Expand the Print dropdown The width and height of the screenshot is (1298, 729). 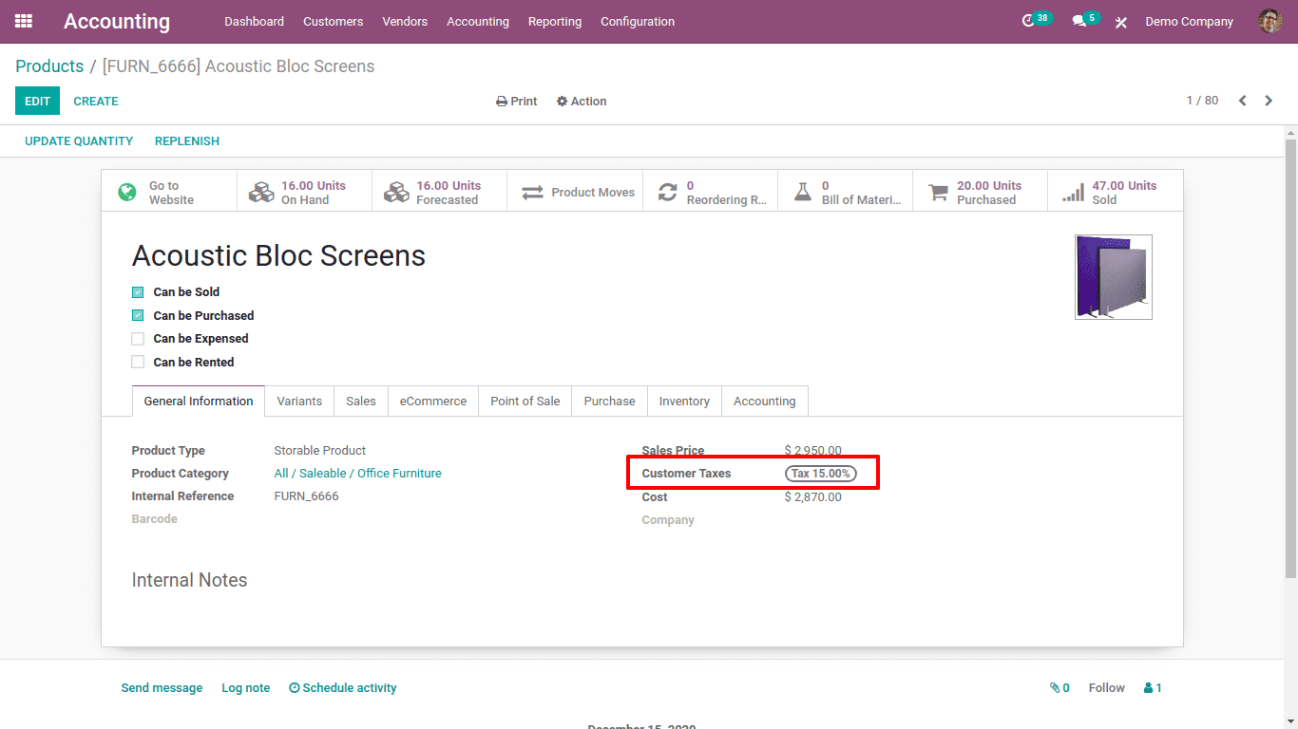516,102
